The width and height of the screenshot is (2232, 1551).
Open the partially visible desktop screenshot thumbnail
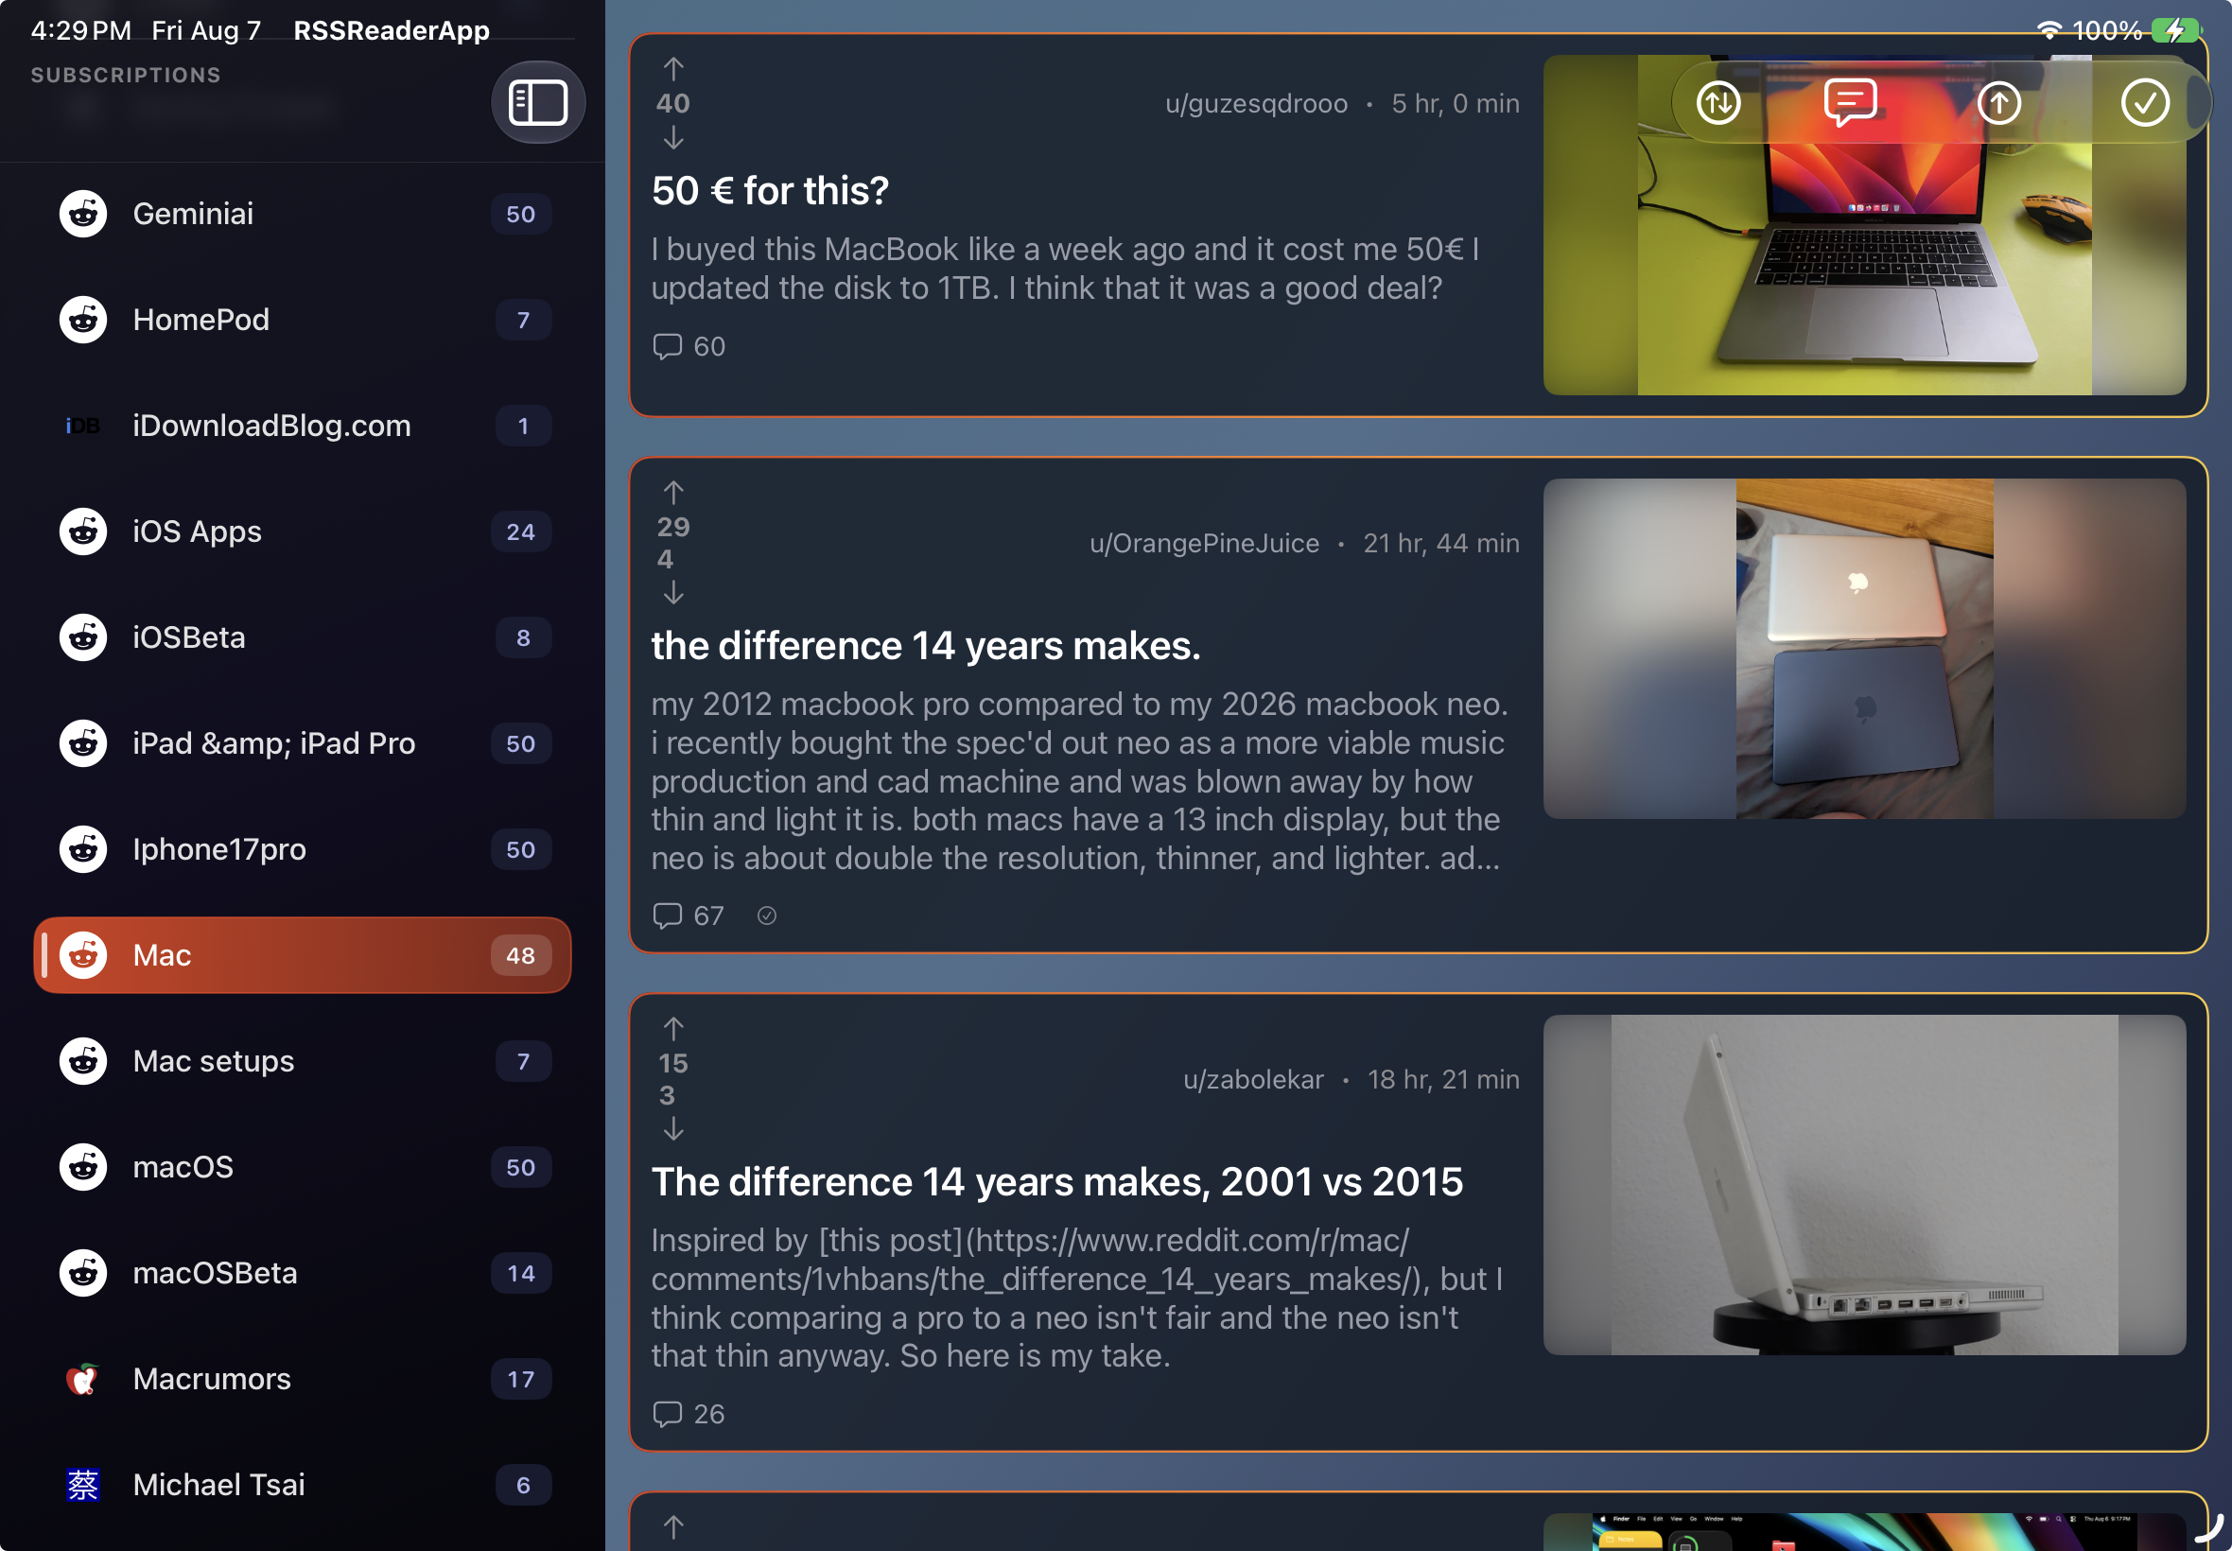point(1864,1531)
